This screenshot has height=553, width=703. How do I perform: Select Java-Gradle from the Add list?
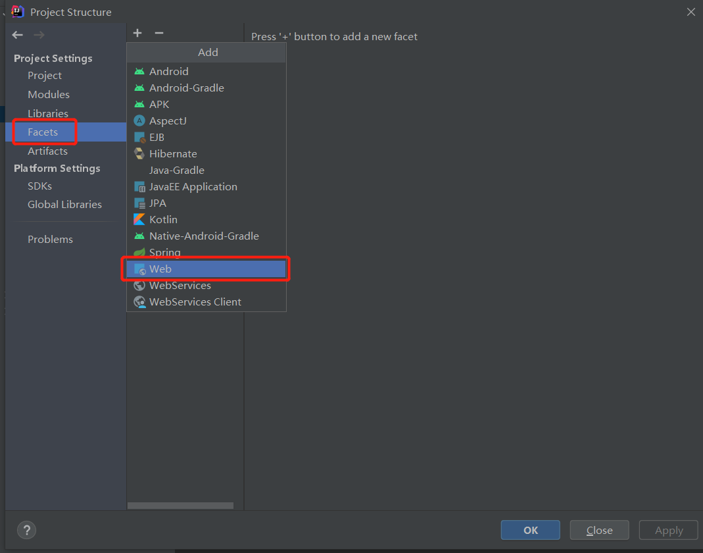pos(206,170)
